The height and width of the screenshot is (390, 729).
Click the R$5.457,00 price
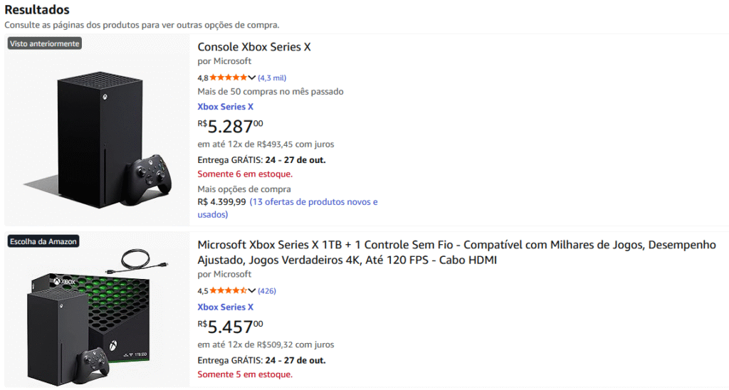pyautogui.click(x=231, y=327)
